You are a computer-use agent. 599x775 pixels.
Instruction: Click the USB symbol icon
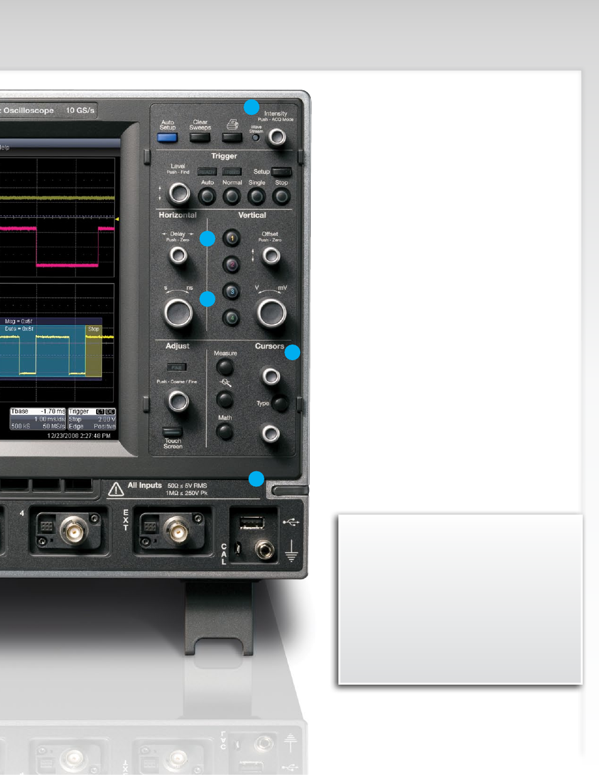[x=291, y=521]
